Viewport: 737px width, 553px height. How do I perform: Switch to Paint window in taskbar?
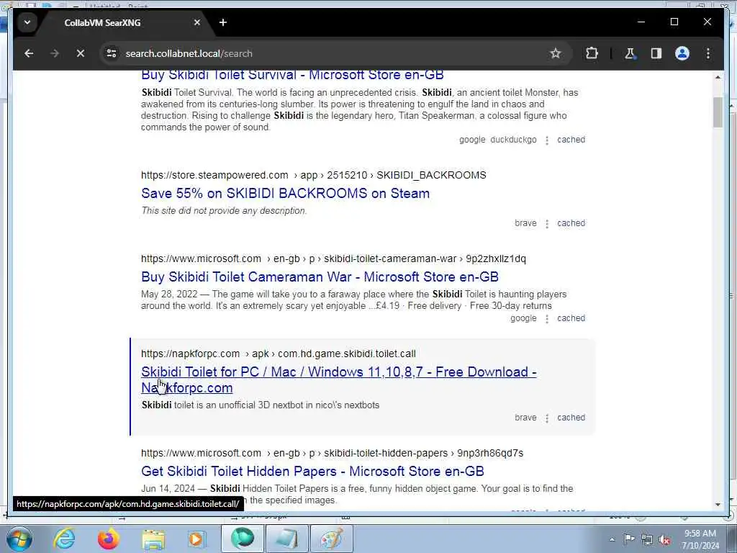[331, 539]
